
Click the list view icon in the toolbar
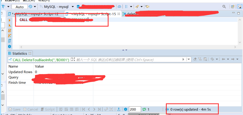pyautogui.click(x=126, y=7)
